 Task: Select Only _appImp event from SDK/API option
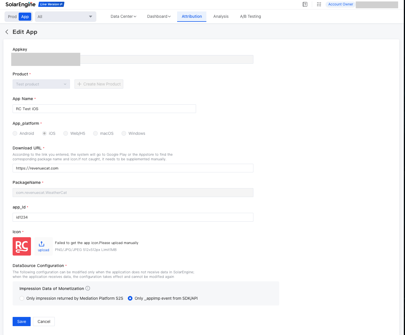pos(130,298)
